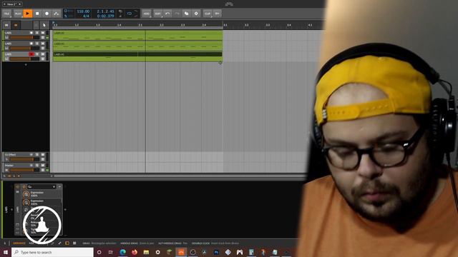Close the New 2 project tab
458x257 pixels.
tap(19, 4)
